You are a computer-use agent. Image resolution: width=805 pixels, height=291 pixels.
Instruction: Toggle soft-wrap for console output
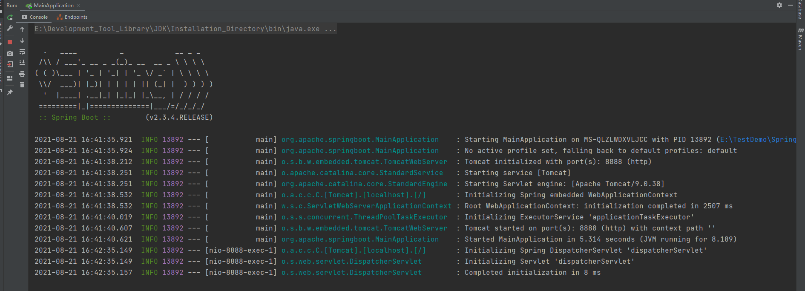[22, 52]
